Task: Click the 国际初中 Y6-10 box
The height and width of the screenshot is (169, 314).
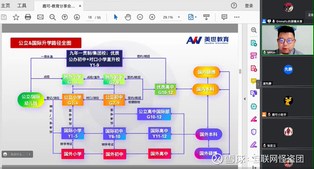Action: coord(114,134)
